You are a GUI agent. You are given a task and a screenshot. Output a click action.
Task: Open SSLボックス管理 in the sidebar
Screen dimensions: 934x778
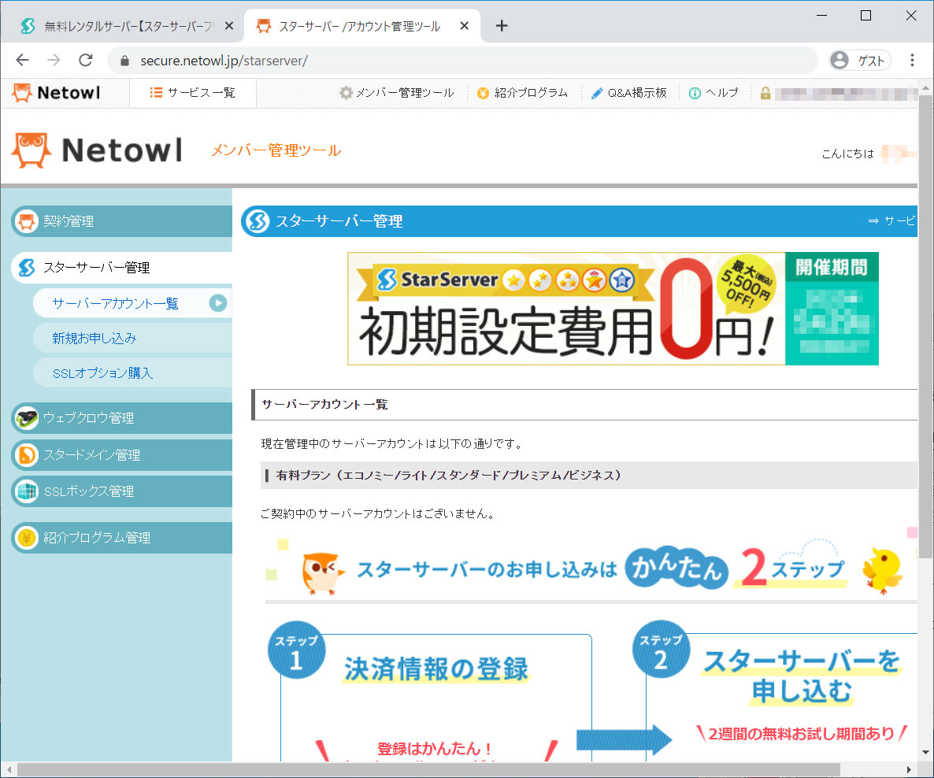tap(121, 491)
